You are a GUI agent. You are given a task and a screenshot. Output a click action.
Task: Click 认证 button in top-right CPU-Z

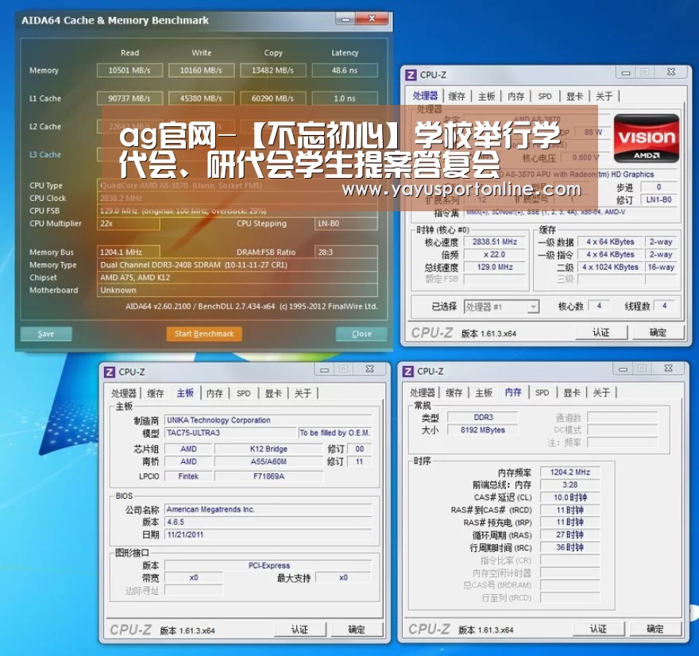[x=601, y=333]
